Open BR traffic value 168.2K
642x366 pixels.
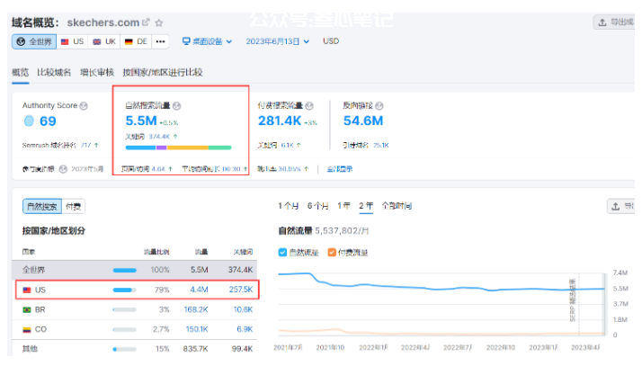[x=196, y=309]
